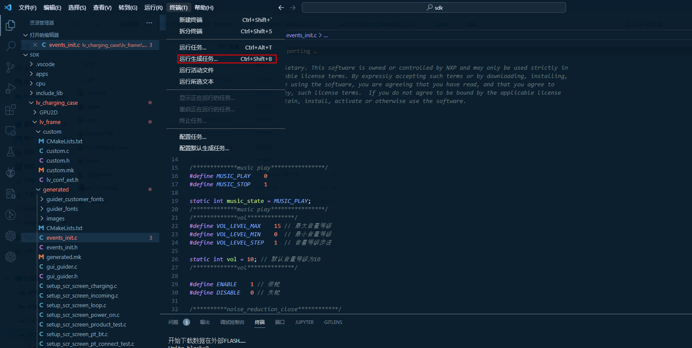Open the Explorer view in activity bar
This screenshot has width=692, height=348.
pyautogui.click(x=11, y=25)
